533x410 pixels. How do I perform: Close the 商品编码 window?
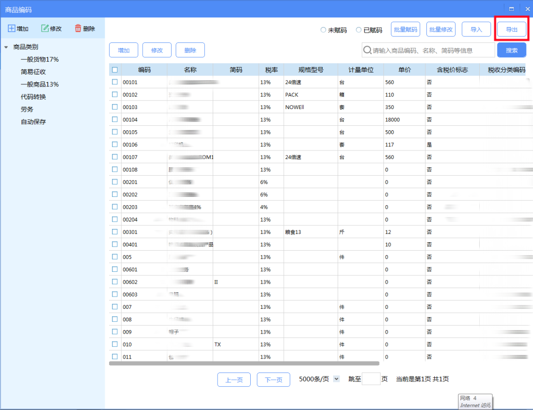[528, 9]
